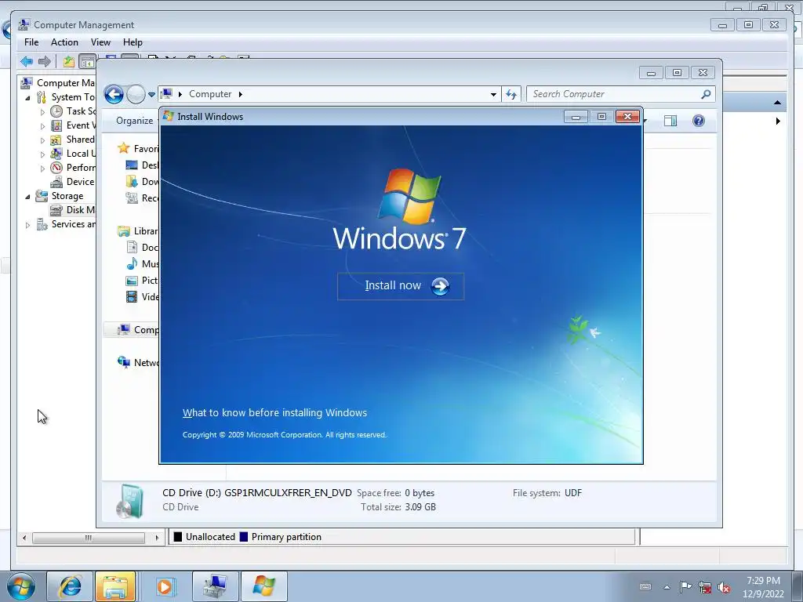
Task: Expand the Services and Applications node
Action: point(27,225)
